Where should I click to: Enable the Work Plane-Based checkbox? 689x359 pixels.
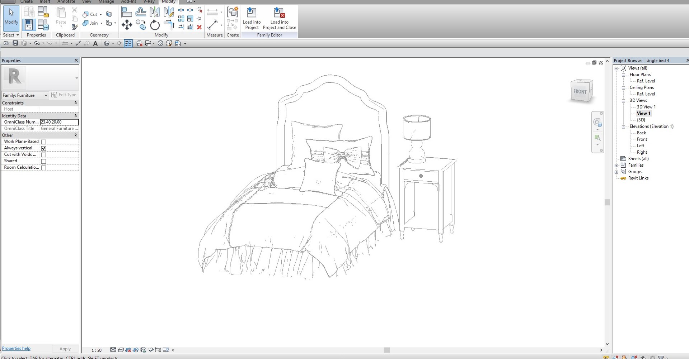pos(43,142)
